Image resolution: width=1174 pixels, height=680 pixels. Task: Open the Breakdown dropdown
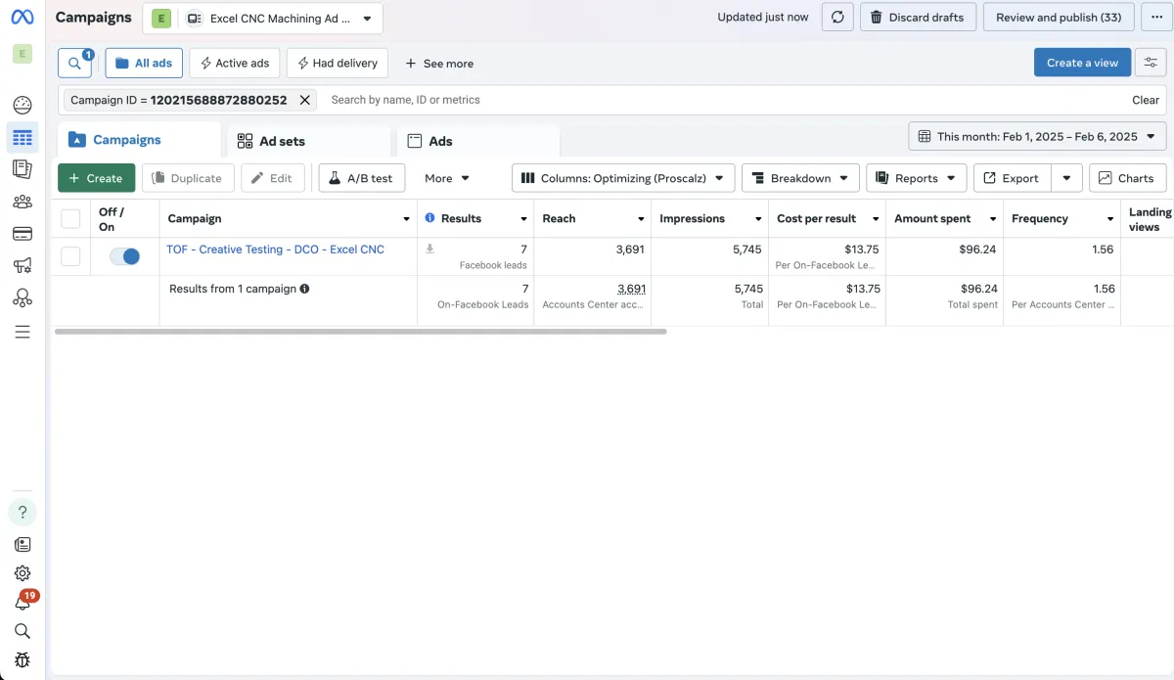tap(800, 178)
